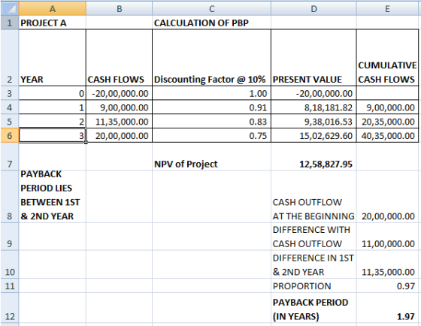Viewport: 421px width, 326px height.
Task: Click the CALCULATION OF PBP cell
Action: tap(211, 23)
